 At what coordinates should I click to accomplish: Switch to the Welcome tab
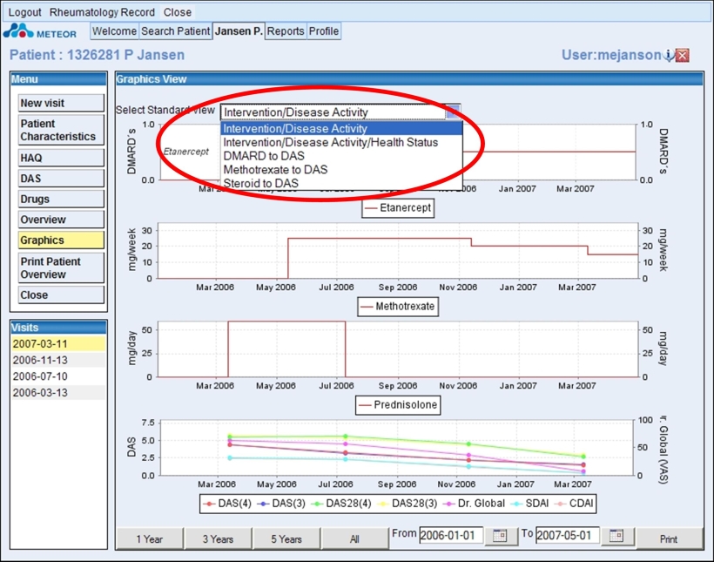[114, 31]
